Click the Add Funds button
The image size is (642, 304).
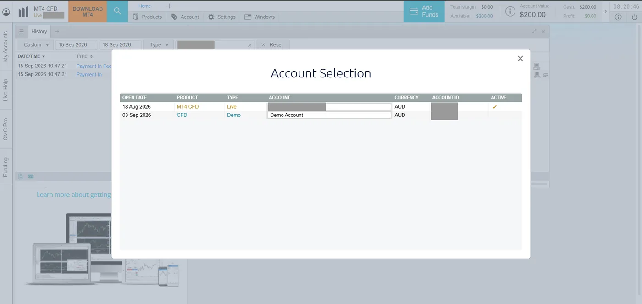point(424,11)
